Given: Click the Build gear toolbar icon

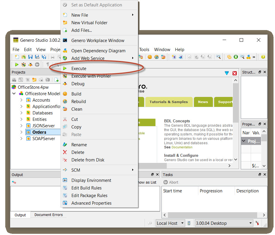Looking at the screenshot, I should (x=149, y=57).
